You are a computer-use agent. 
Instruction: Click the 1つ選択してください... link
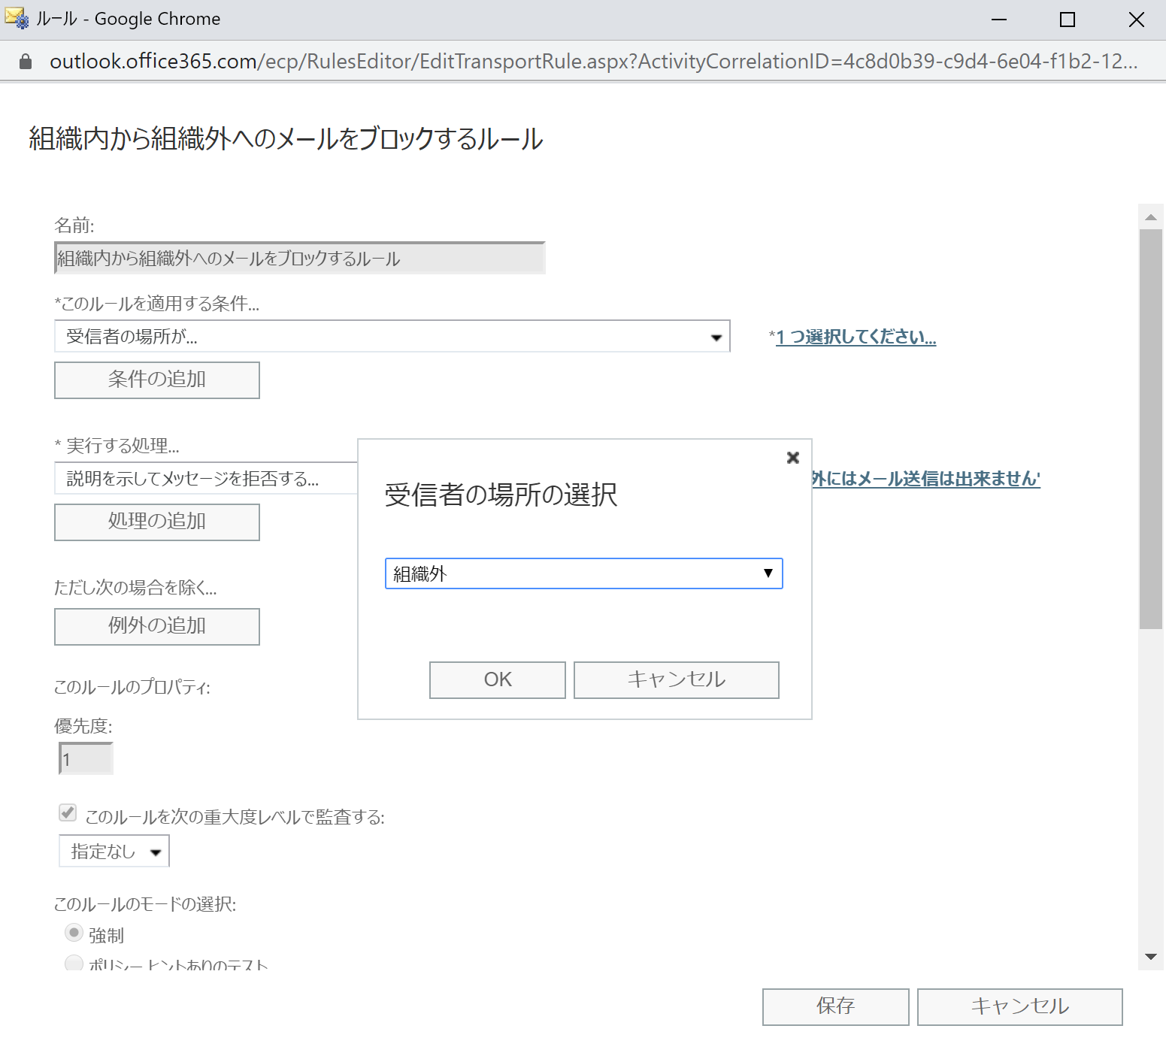coord(856,337)
